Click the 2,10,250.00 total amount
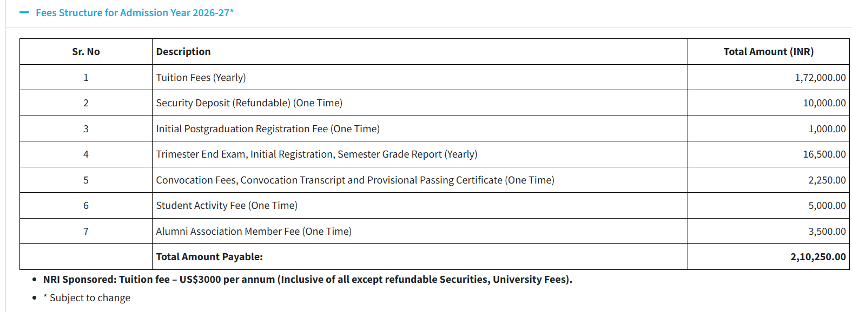 coord(818,257)
